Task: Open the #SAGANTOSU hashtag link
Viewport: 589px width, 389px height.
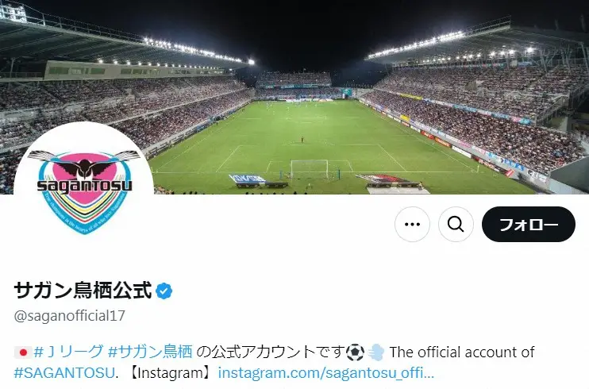Action: click(x=64, y=373)
